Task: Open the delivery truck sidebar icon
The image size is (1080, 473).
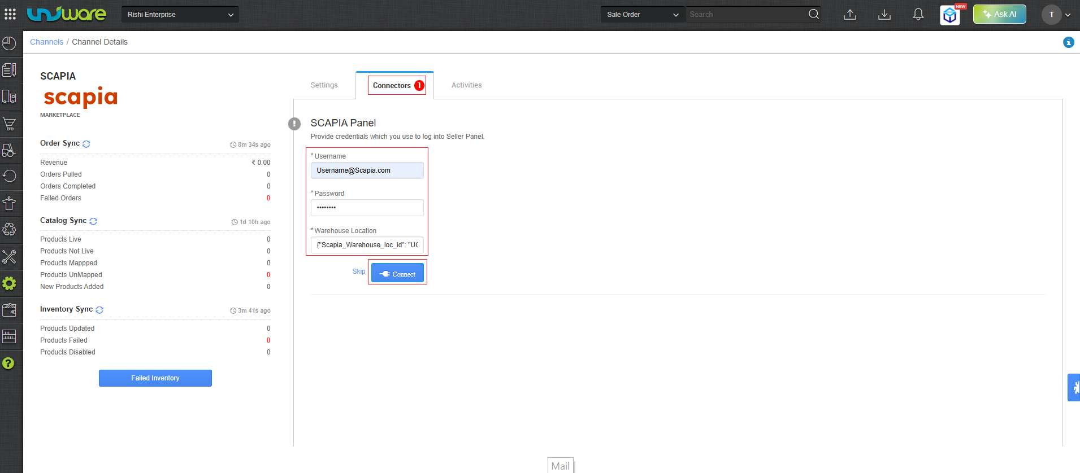Action: tap(10, 97)
